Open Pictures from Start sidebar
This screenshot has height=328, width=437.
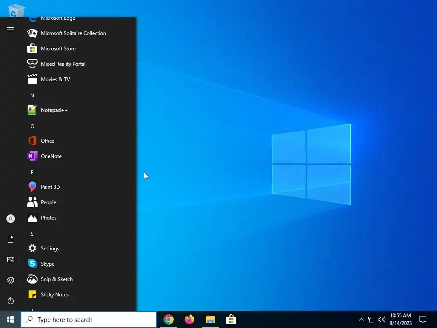[x=11, y=260]
